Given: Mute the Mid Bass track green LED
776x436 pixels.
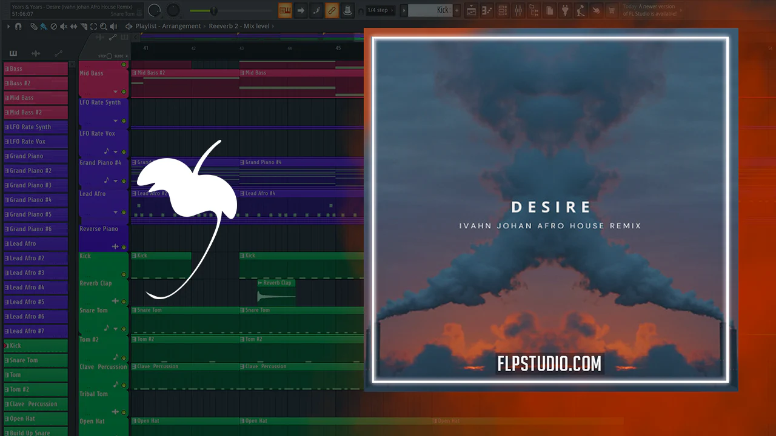Looking at the screenshot, I should (124, 92).
